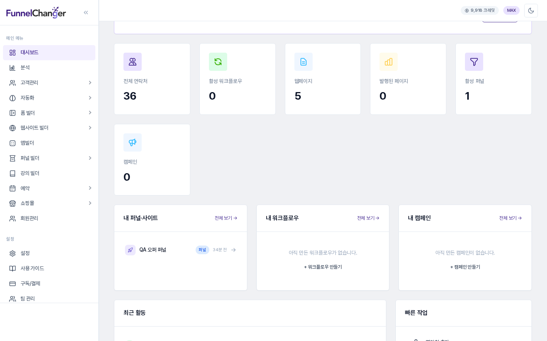
Task: Select 팀 관리 in the sidebar
Action: tap(49, 299)
